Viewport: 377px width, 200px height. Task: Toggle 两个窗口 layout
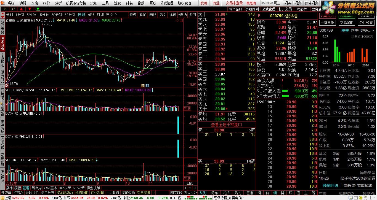point(235,9)
